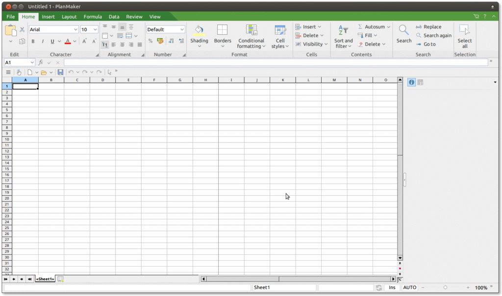
Task: Expand the Default number format dropdown
Action: tap(182, 29)
